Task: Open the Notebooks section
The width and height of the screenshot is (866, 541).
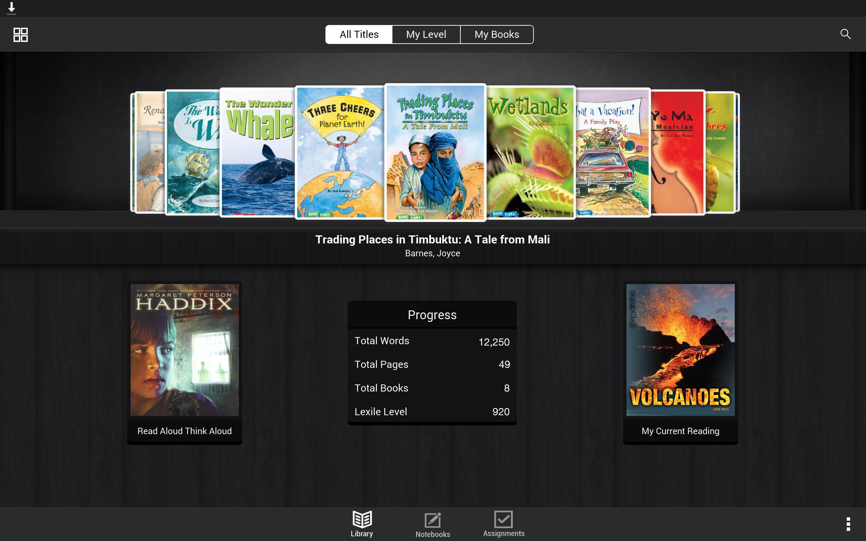Action: tap(433, 524)
